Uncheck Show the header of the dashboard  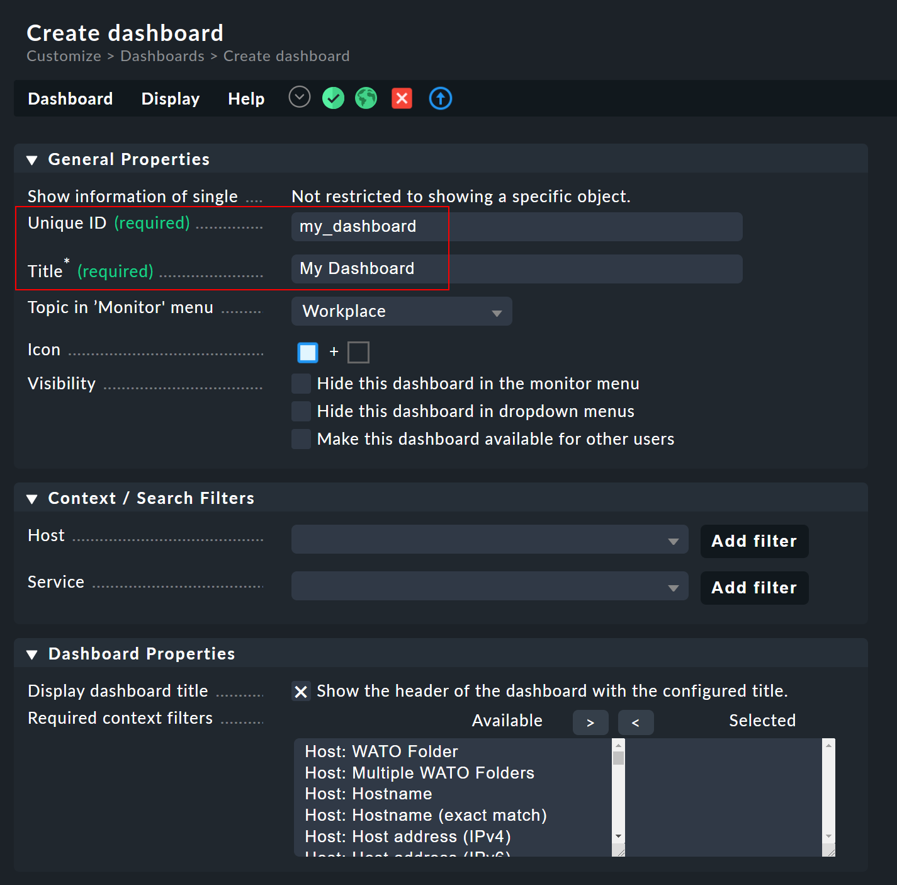click(x=301, y=692)
